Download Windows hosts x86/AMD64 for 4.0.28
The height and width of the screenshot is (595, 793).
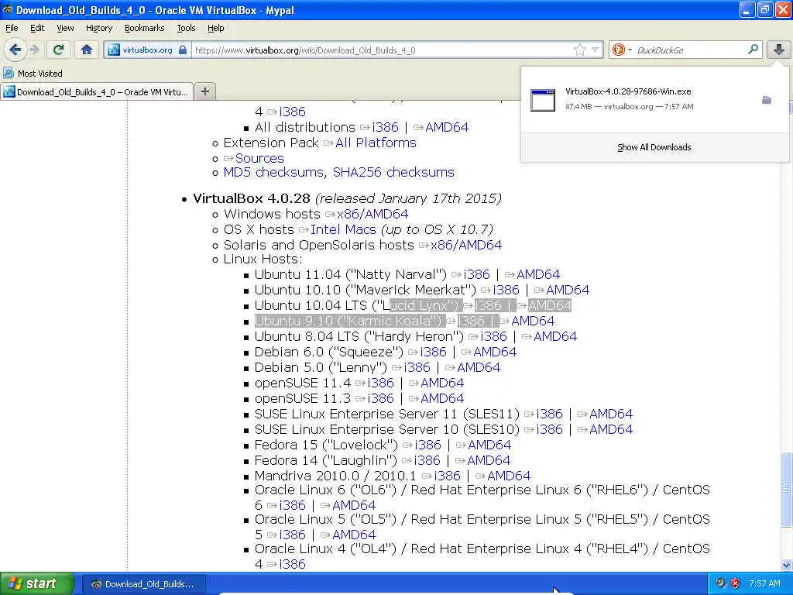pyautogui.click(x=372, y=214)
